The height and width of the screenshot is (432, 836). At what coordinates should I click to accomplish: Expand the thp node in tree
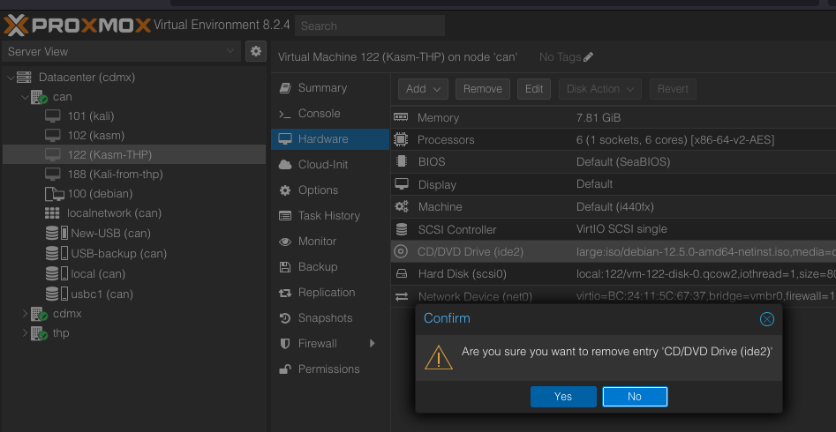coord(24,333)
